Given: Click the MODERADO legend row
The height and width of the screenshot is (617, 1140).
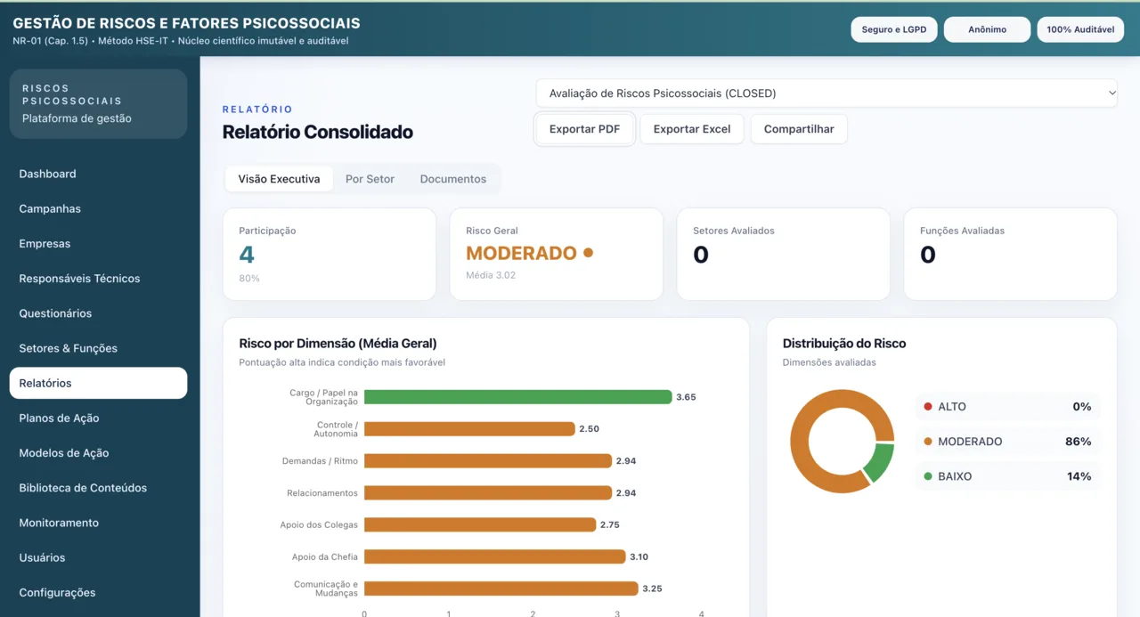Looking at the screenshot, I should coord(1008,442).
